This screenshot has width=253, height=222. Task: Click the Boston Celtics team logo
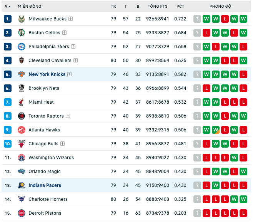coord(22,33)
